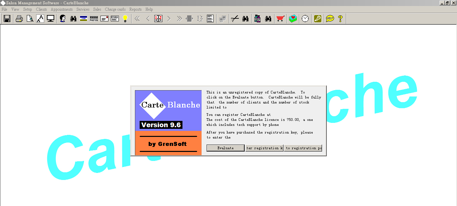Click the key registration icon
Image resolution: width=457 pixels, height=206 pixels.
(317, 19)
